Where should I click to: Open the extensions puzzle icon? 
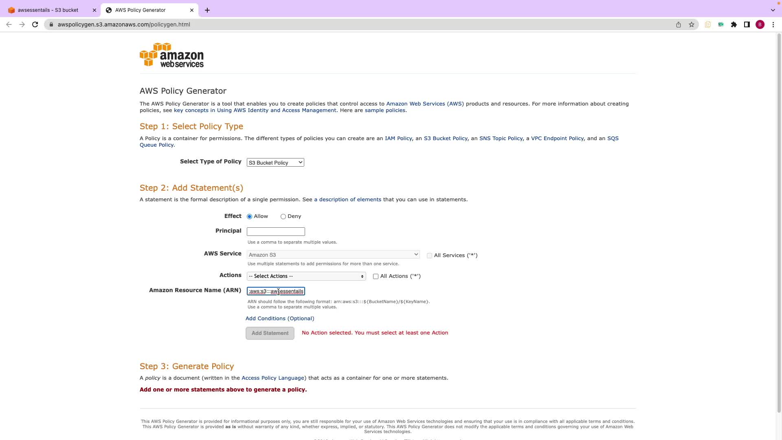pos(734,24)
